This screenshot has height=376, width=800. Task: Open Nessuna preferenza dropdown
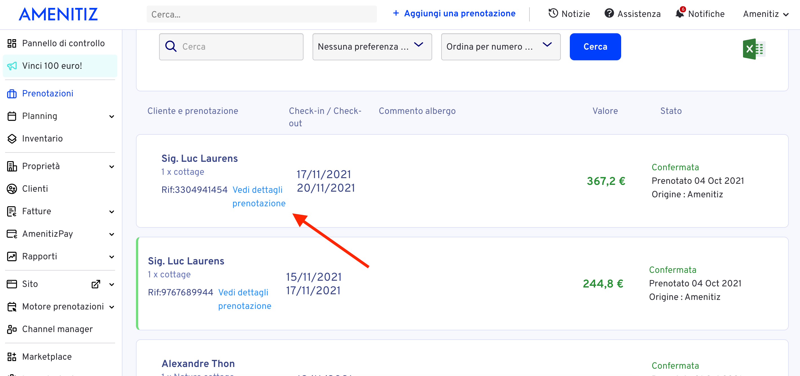(372, 47)
